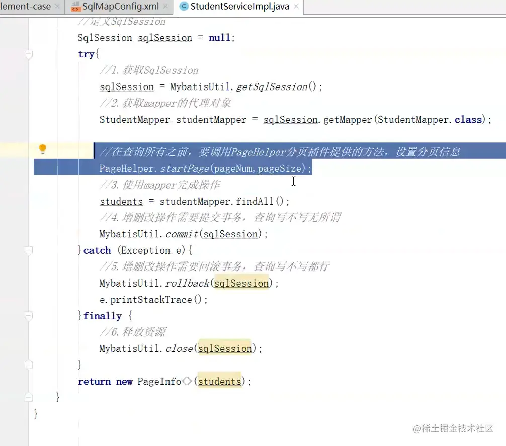Image resolution: width=506 pixels, height=446 pixels.
Task: Click highlighted sqlSession in rollback call
Action: pyautogui.click(x=241, y=283)
